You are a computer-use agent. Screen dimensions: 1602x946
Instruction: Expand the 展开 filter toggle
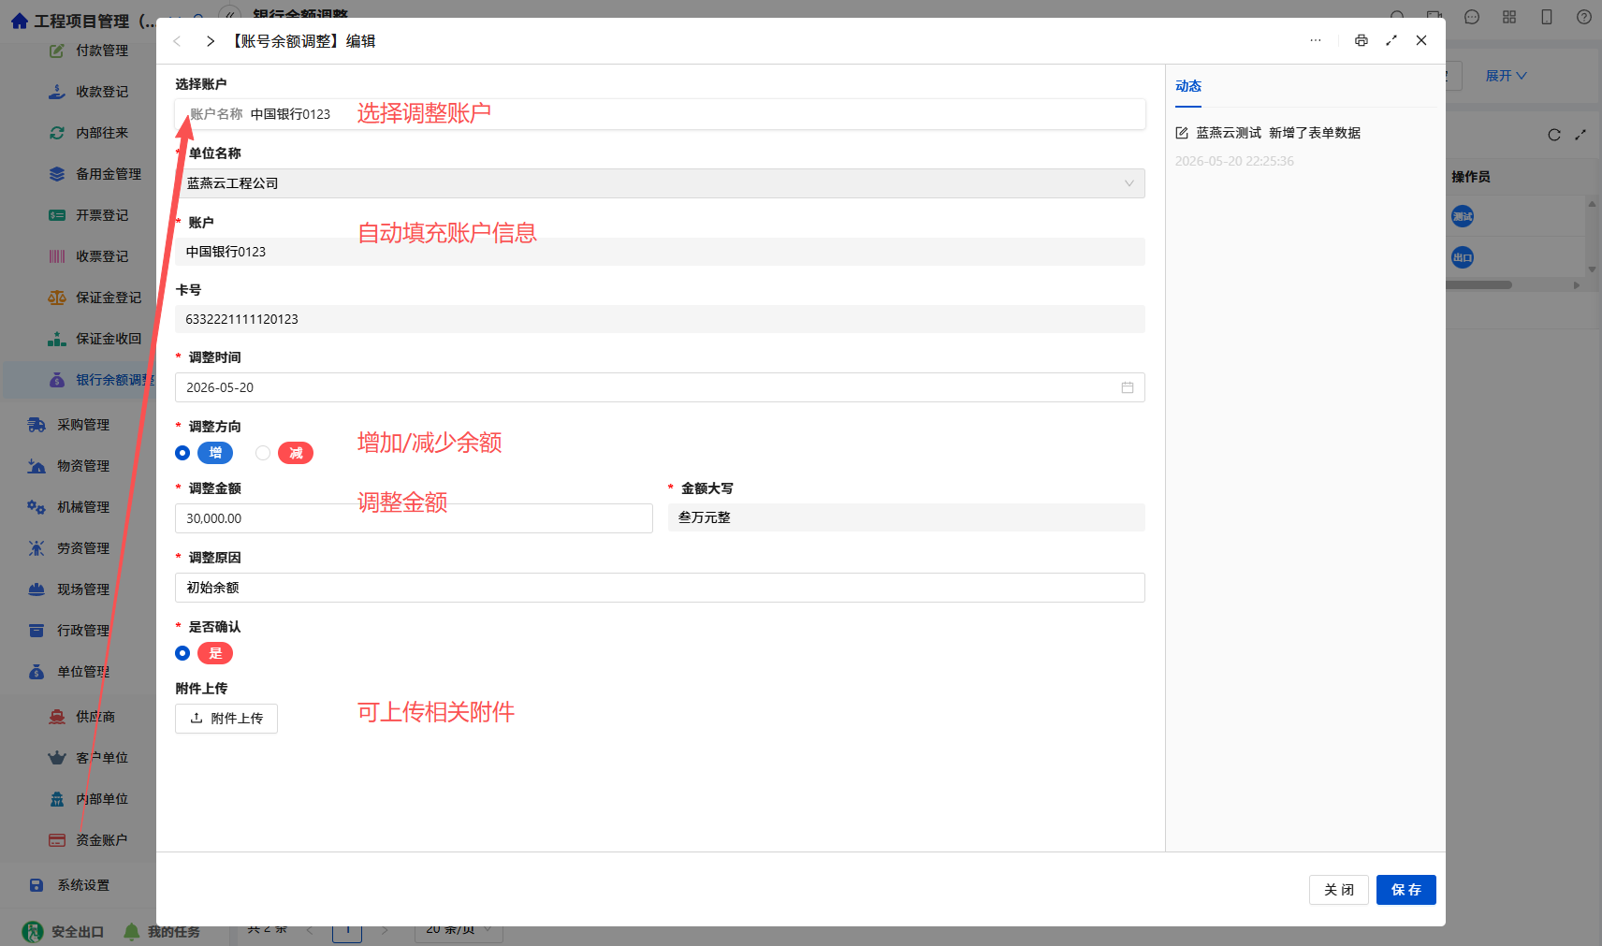click(1506, 76)
